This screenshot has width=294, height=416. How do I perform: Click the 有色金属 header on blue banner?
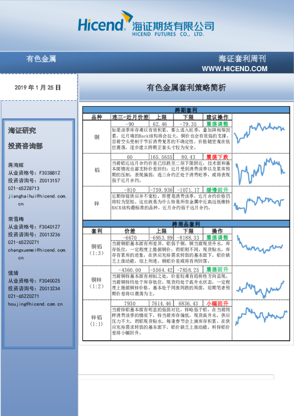[x=41, y=59]
